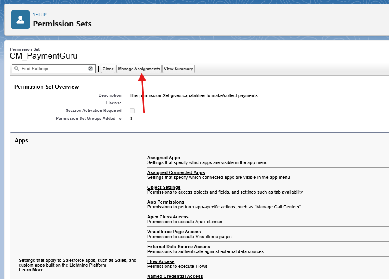This screenshot has width=389, height=279.
Task: Click the Learn More link
Action: tap(31, 270)
